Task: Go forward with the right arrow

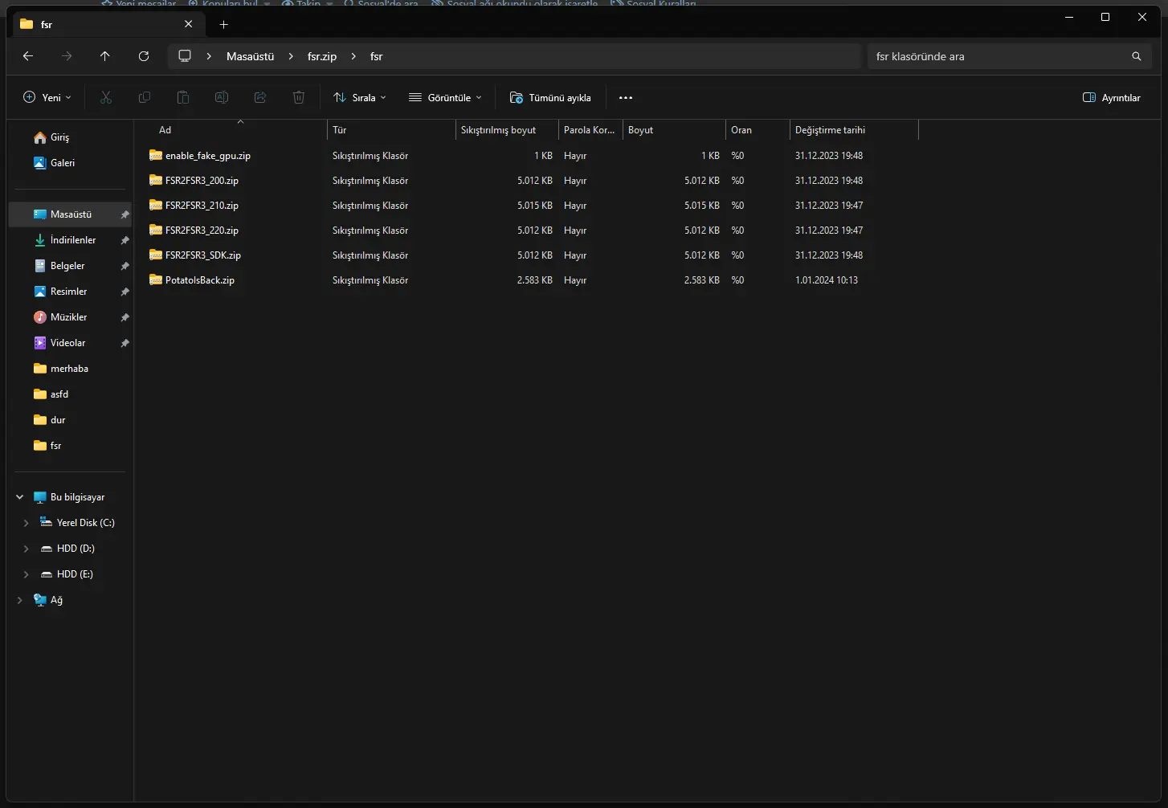Action: pos(67,56)
